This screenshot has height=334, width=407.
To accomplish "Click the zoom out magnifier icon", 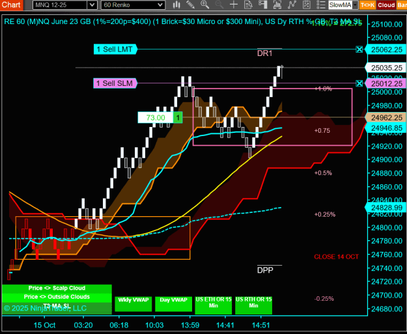I will click(x=219, y=5).
